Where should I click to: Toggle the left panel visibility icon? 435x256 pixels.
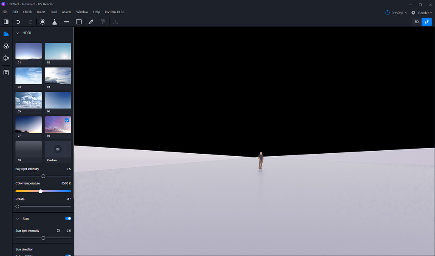tap(6, 22)
